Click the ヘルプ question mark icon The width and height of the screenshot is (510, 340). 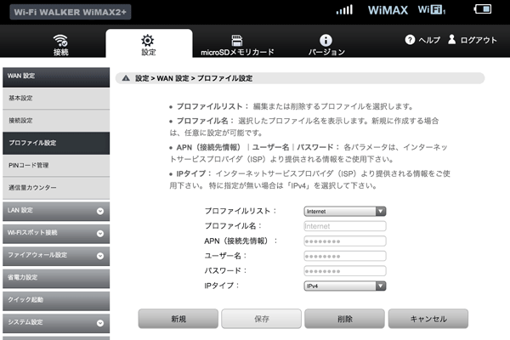click(410, 40)
